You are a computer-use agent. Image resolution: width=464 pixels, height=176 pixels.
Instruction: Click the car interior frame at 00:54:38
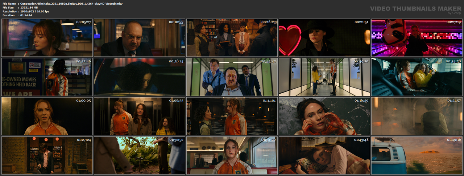417,77
